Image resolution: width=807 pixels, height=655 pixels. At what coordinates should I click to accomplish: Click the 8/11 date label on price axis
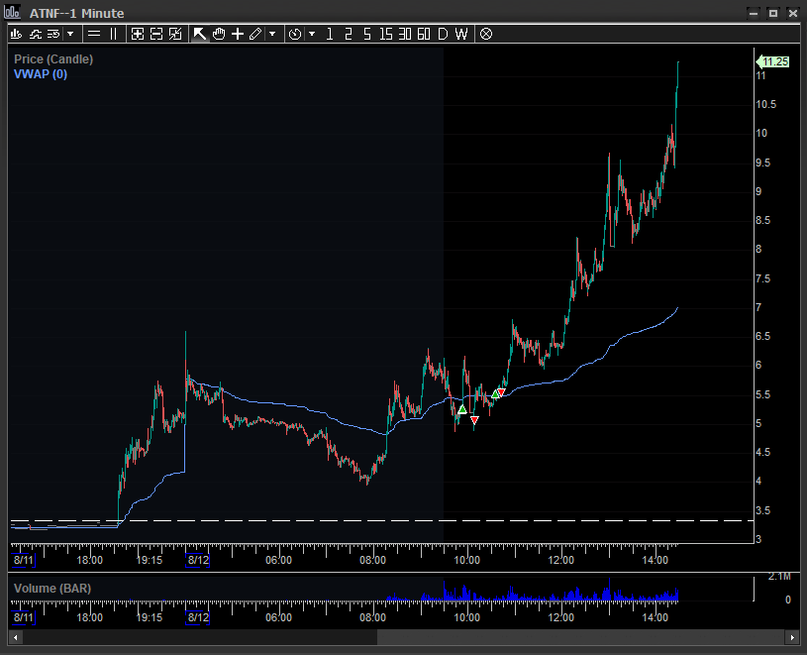point(24,560)
